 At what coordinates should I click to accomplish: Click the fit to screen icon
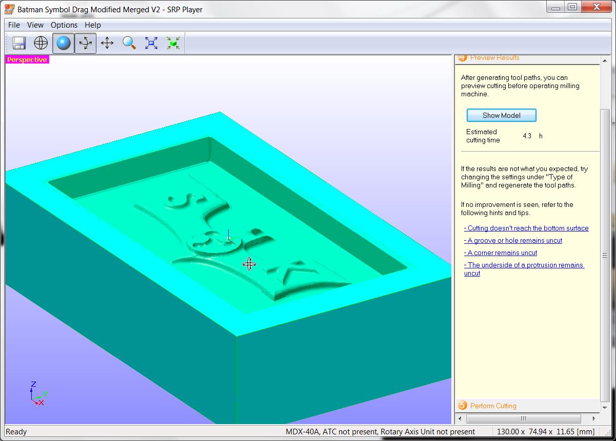pos(151,43)
